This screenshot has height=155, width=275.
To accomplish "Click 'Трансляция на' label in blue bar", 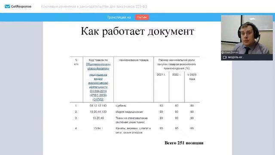I will 119,17.
